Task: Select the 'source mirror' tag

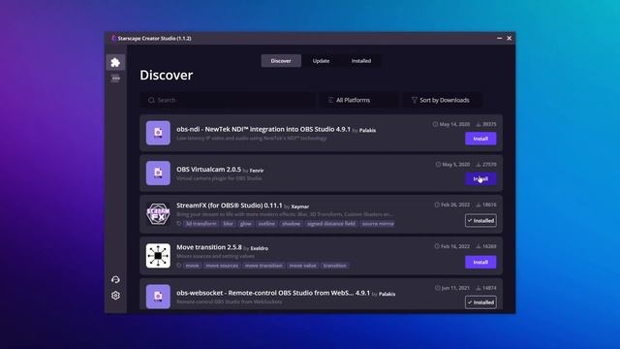Action: coord(378,224)
